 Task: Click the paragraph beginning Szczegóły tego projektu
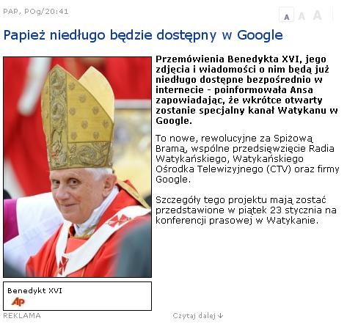click(x=246, y=210)
